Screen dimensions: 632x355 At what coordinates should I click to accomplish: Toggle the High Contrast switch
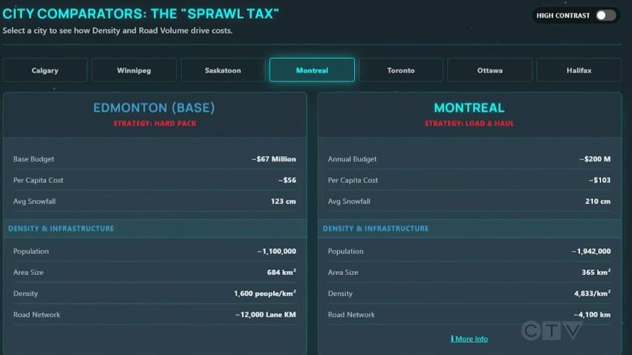click(604, 15)
